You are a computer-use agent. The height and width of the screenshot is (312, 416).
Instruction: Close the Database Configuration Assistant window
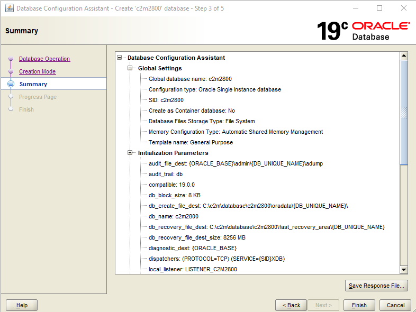(403, 8)
